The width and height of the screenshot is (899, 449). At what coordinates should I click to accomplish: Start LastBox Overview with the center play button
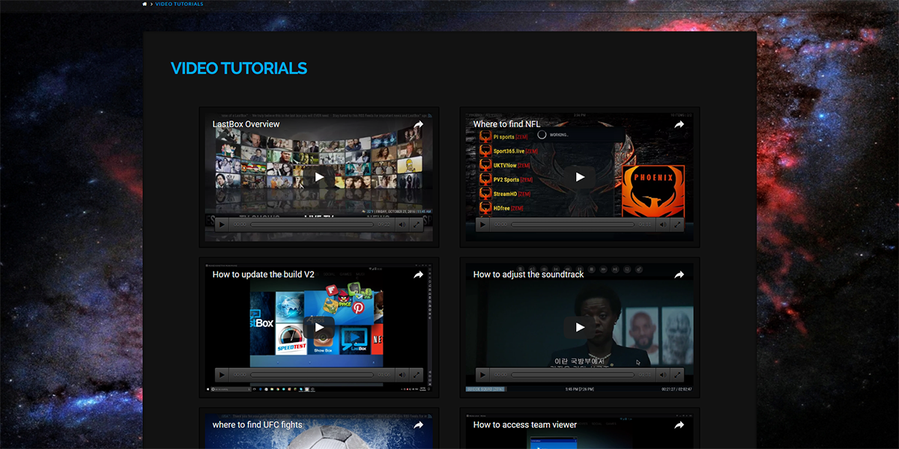tap(319, 177)
